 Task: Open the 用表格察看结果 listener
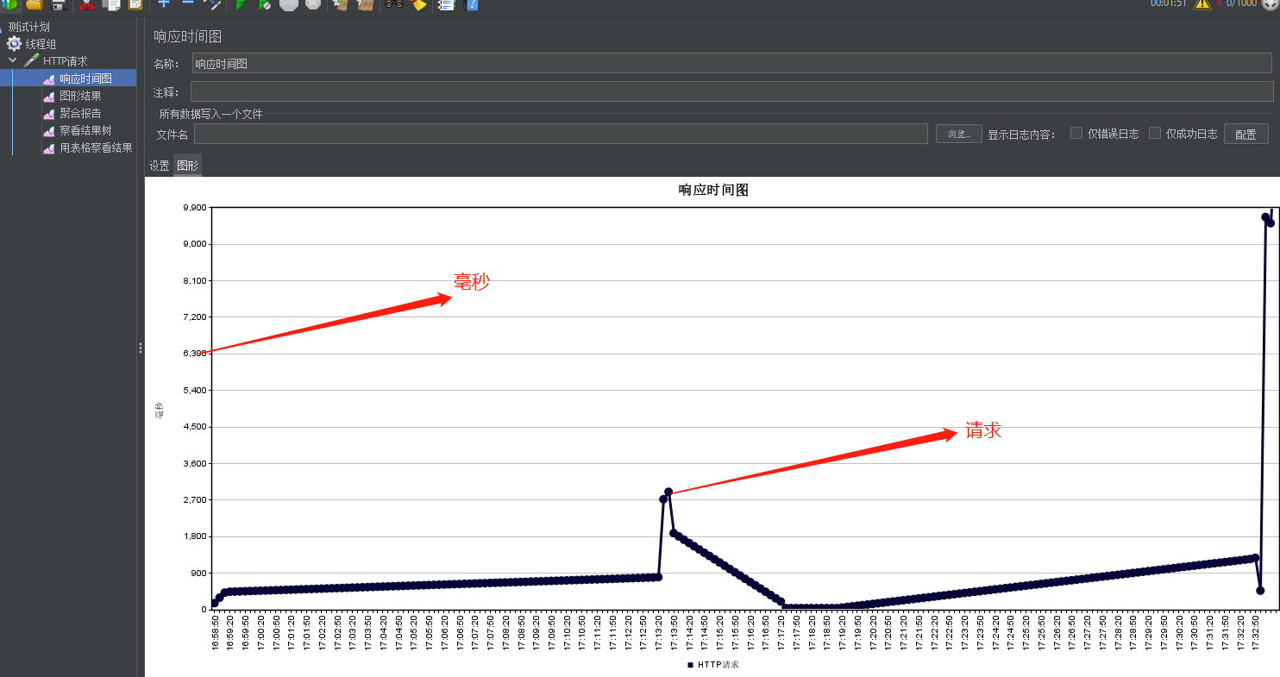point(96,147)
